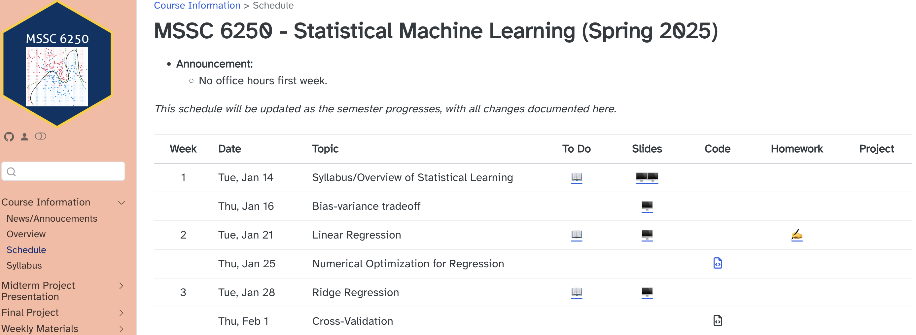This screenshot has width=916, height=335.
Task: Select Syllabus in the sidebar
Action: coord(24,265)
